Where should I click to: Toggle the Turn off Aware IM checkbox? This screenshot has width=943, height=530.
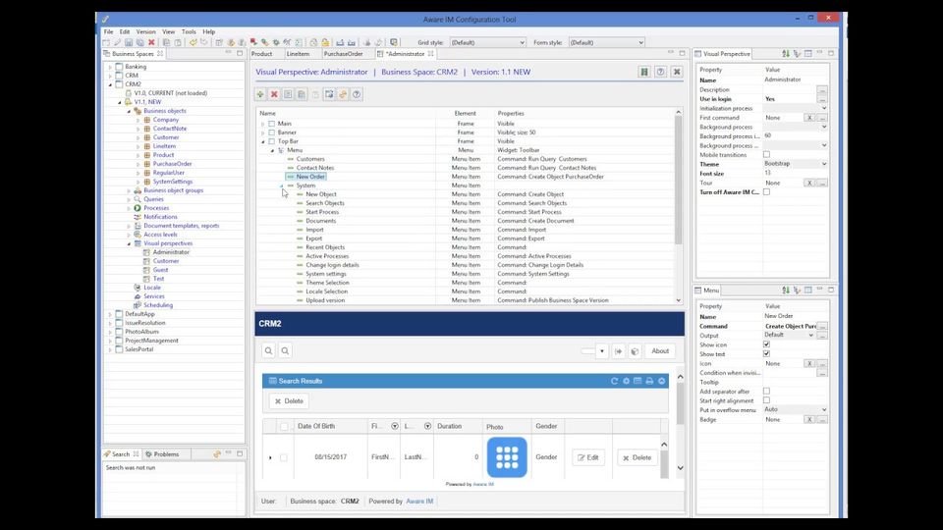767,191
